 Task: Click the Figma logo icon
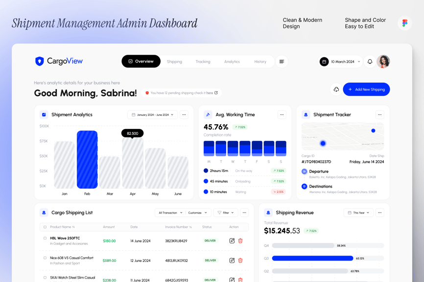404,23
